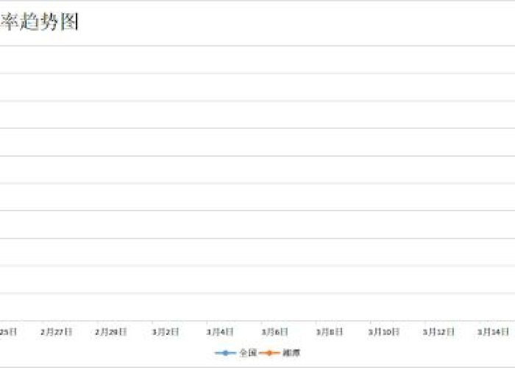515x368 pixels.
Task: Click the 3月10日 axis label
Action: pyautogui.click(x=384, y=332)
